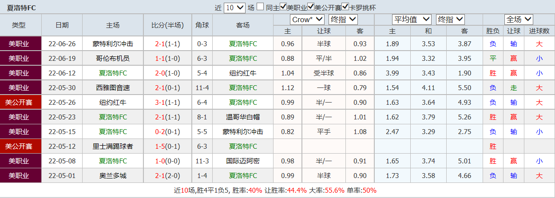Image resolution: width=555 pixels, height=198 pixels.
Task: Open the recent matches count dropdown showing 10
Action: (234, 8)
